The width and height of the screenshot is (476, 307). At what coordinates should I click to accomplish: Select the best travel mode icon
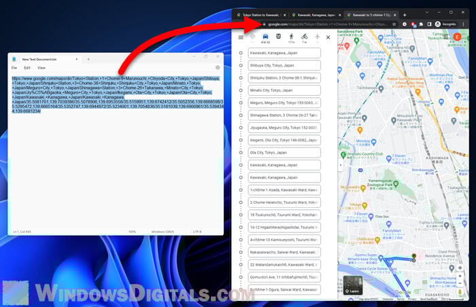pyautogui.click(x=252, y=37)
